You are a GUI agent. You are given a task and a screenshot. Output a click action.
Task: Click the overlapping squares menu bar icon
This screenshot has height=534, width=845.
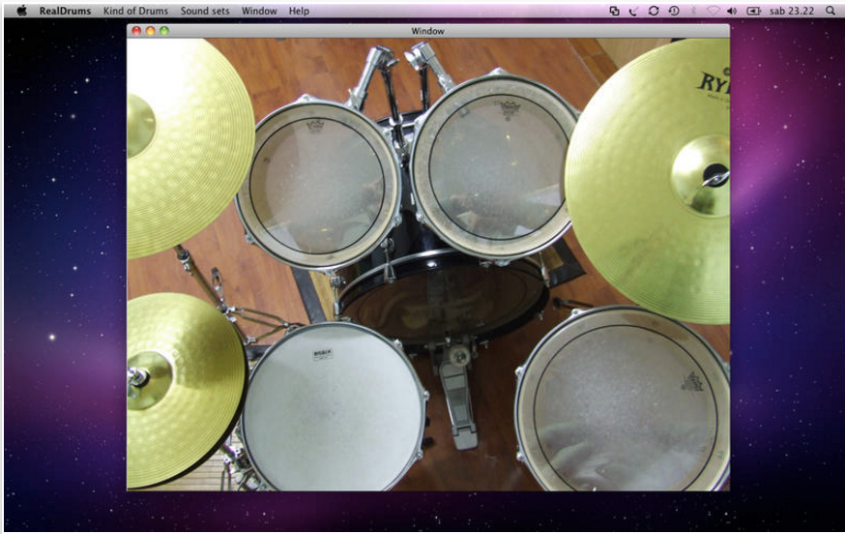[x=614, y=11]
